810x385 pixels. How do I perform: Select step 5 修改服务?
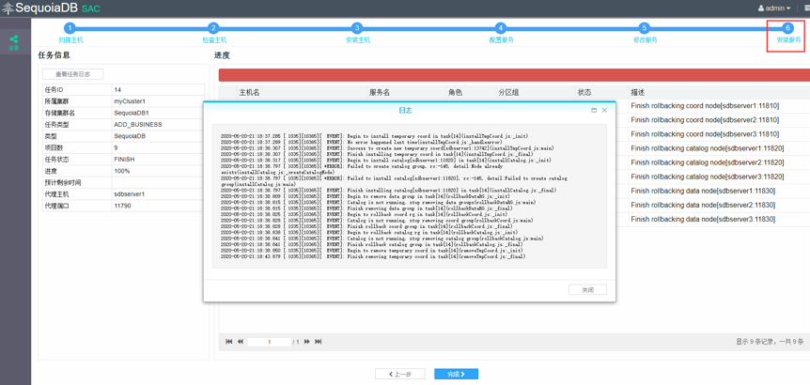(x=645, y=28)
